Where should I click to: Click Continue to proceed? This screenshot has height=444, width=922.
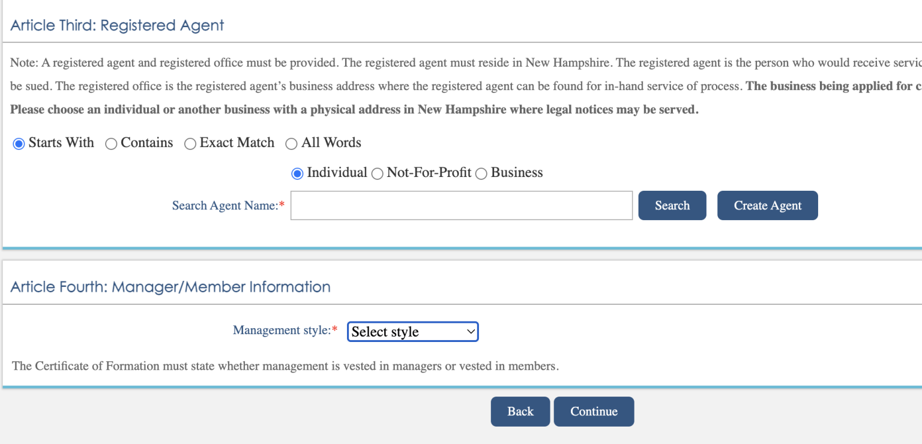click(x=594, y=412)
